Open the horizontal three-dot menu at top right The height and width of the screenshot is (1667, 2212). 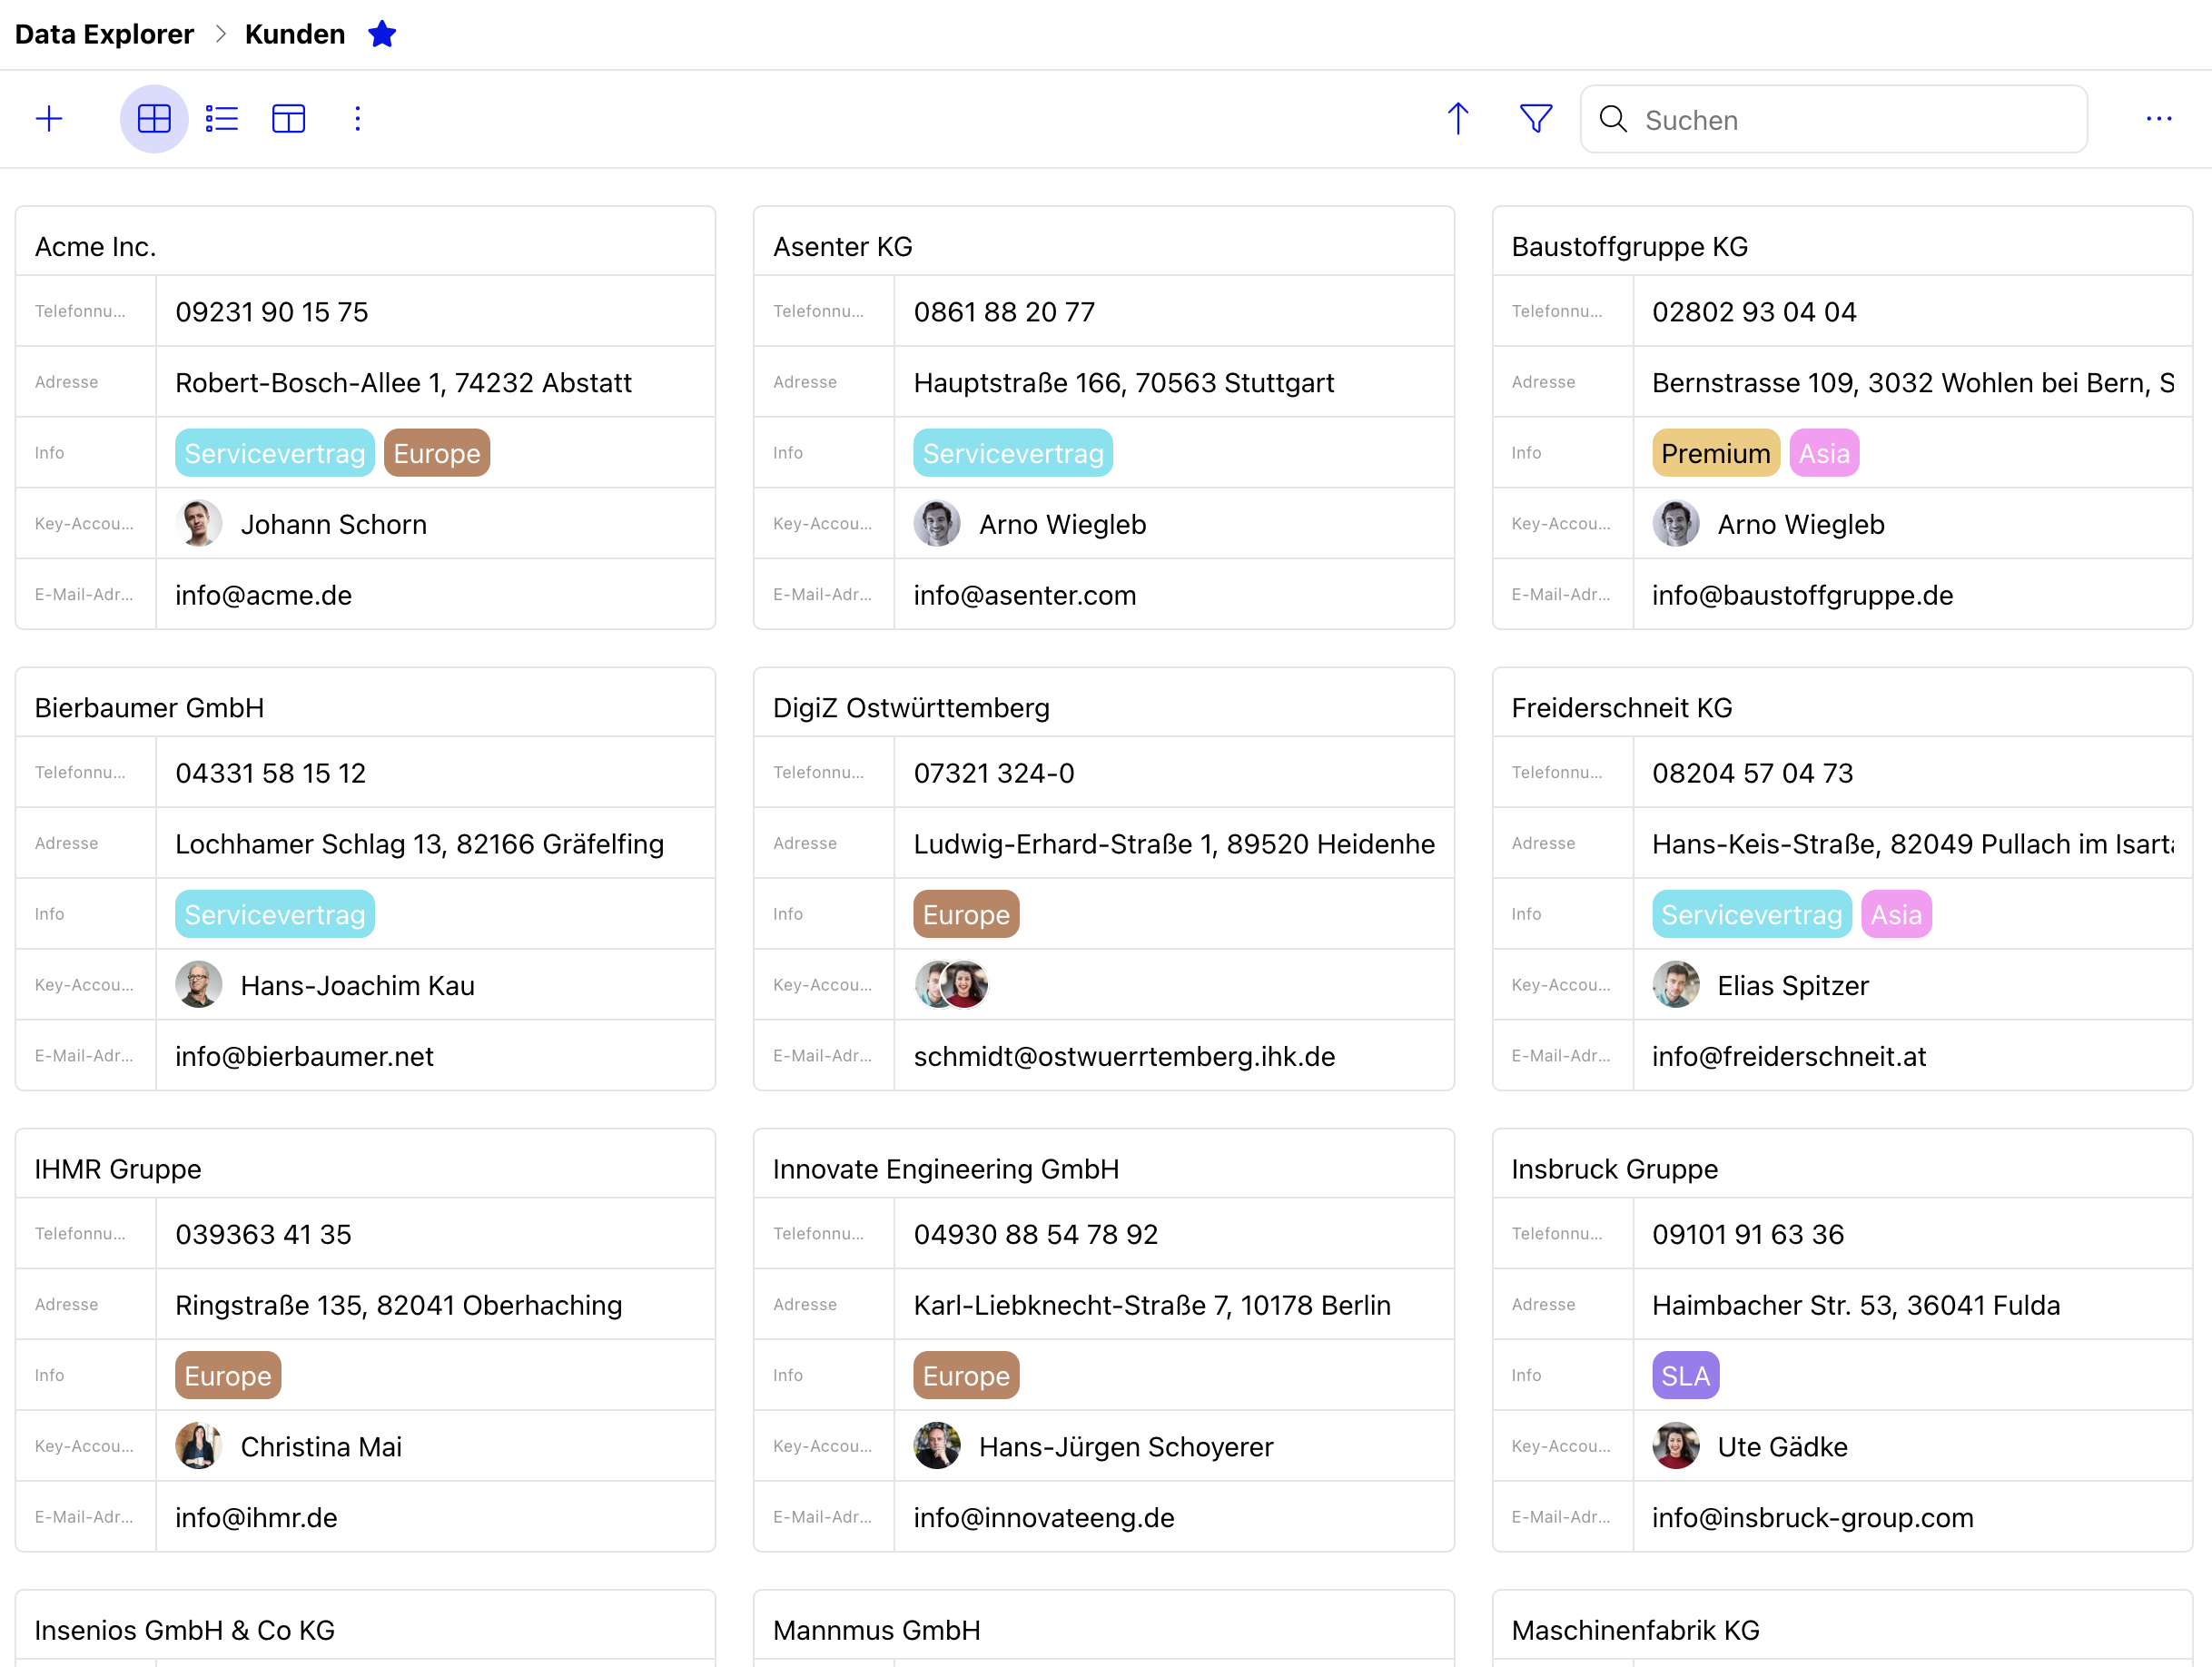(2158, 119)
